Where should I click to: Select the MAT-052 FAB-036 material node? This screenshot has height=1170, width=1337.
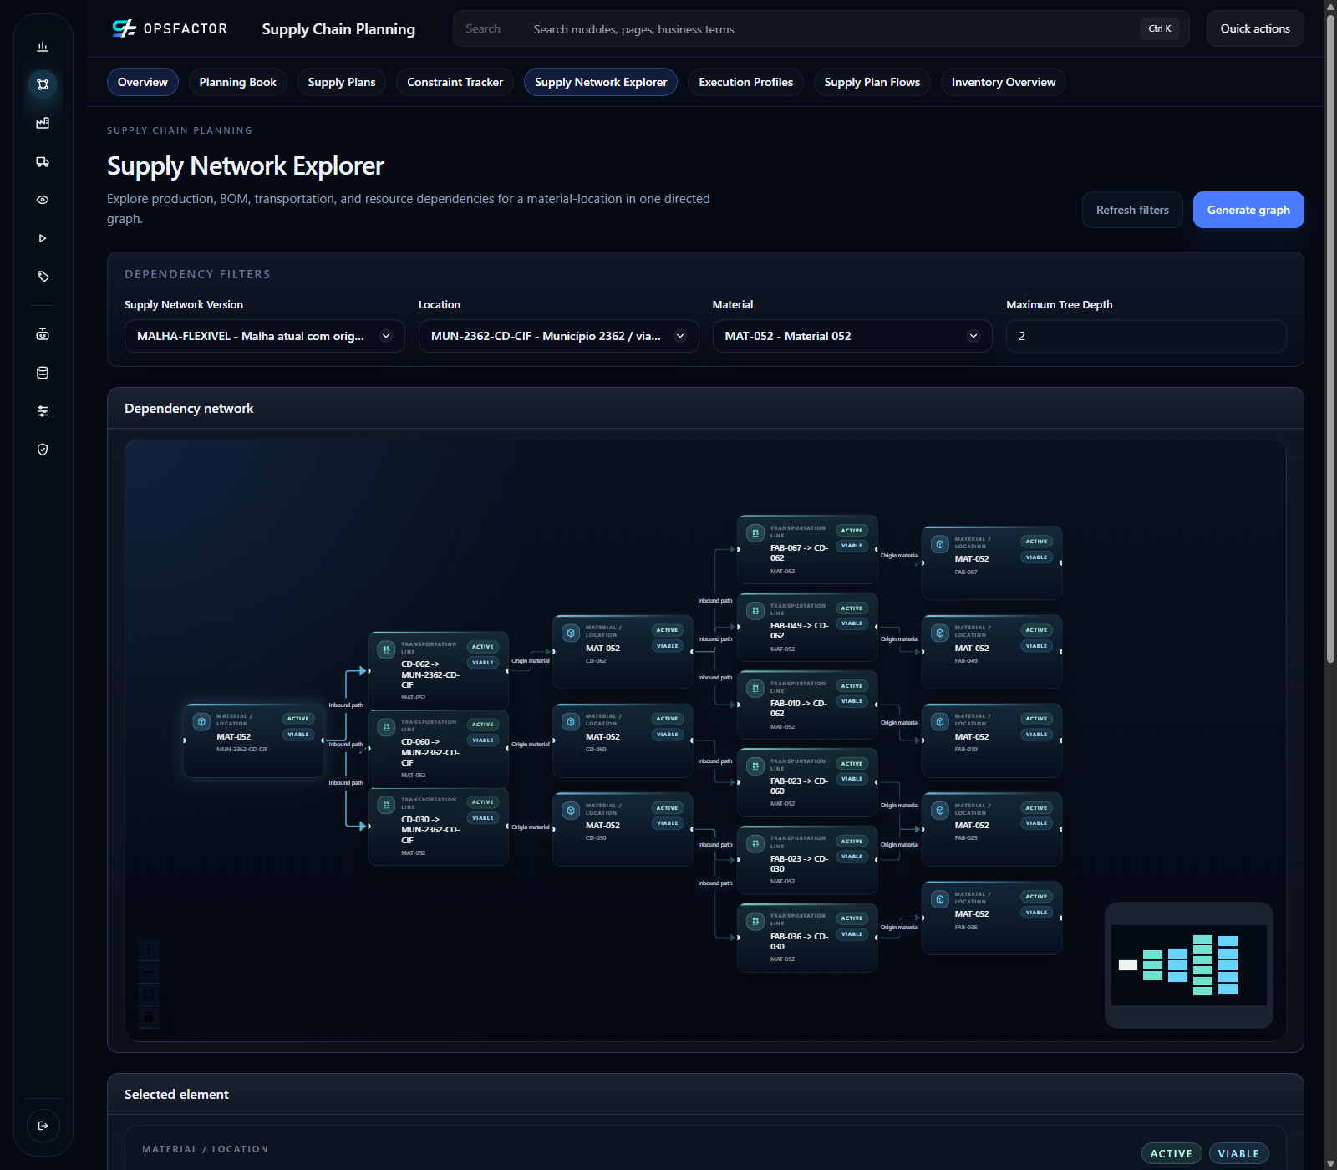pyautogui.click(x=992, y=918)
